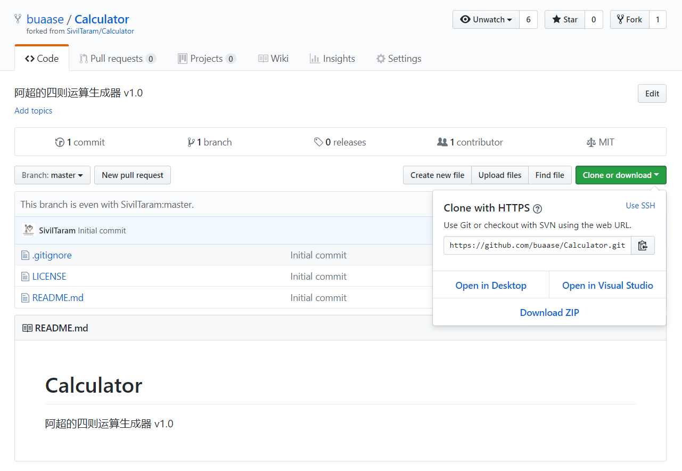Open buaase owner link

45,19
